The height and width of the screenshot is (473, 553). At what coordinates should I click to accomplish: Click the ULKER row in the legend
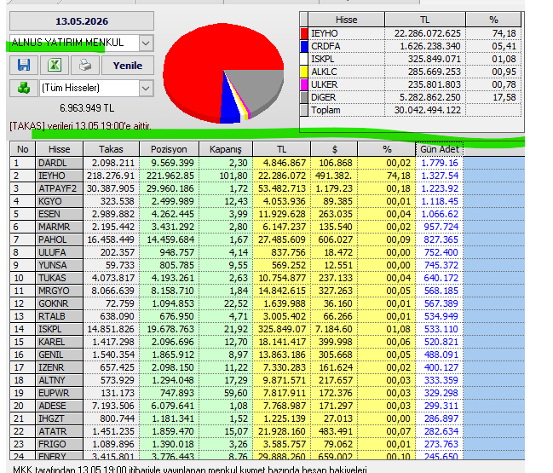coord(411,84)
